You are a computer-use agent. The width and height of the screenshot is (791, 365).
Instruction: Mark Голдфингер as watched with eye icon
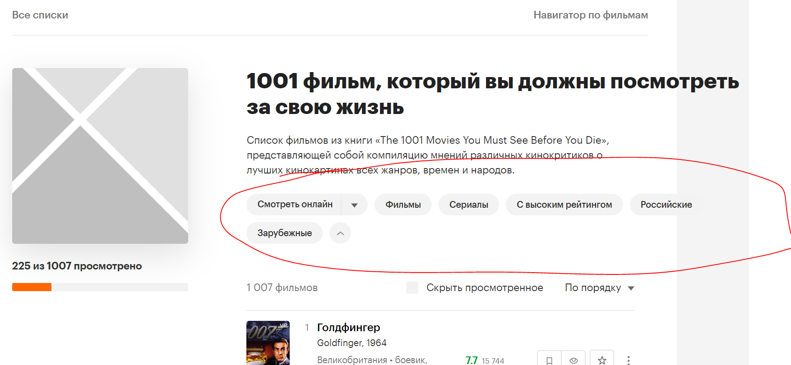point(574,360)
